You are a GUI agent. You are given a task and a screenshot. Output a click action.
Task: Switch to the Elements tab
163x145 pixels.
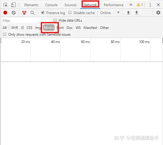(x=31, y=5)
